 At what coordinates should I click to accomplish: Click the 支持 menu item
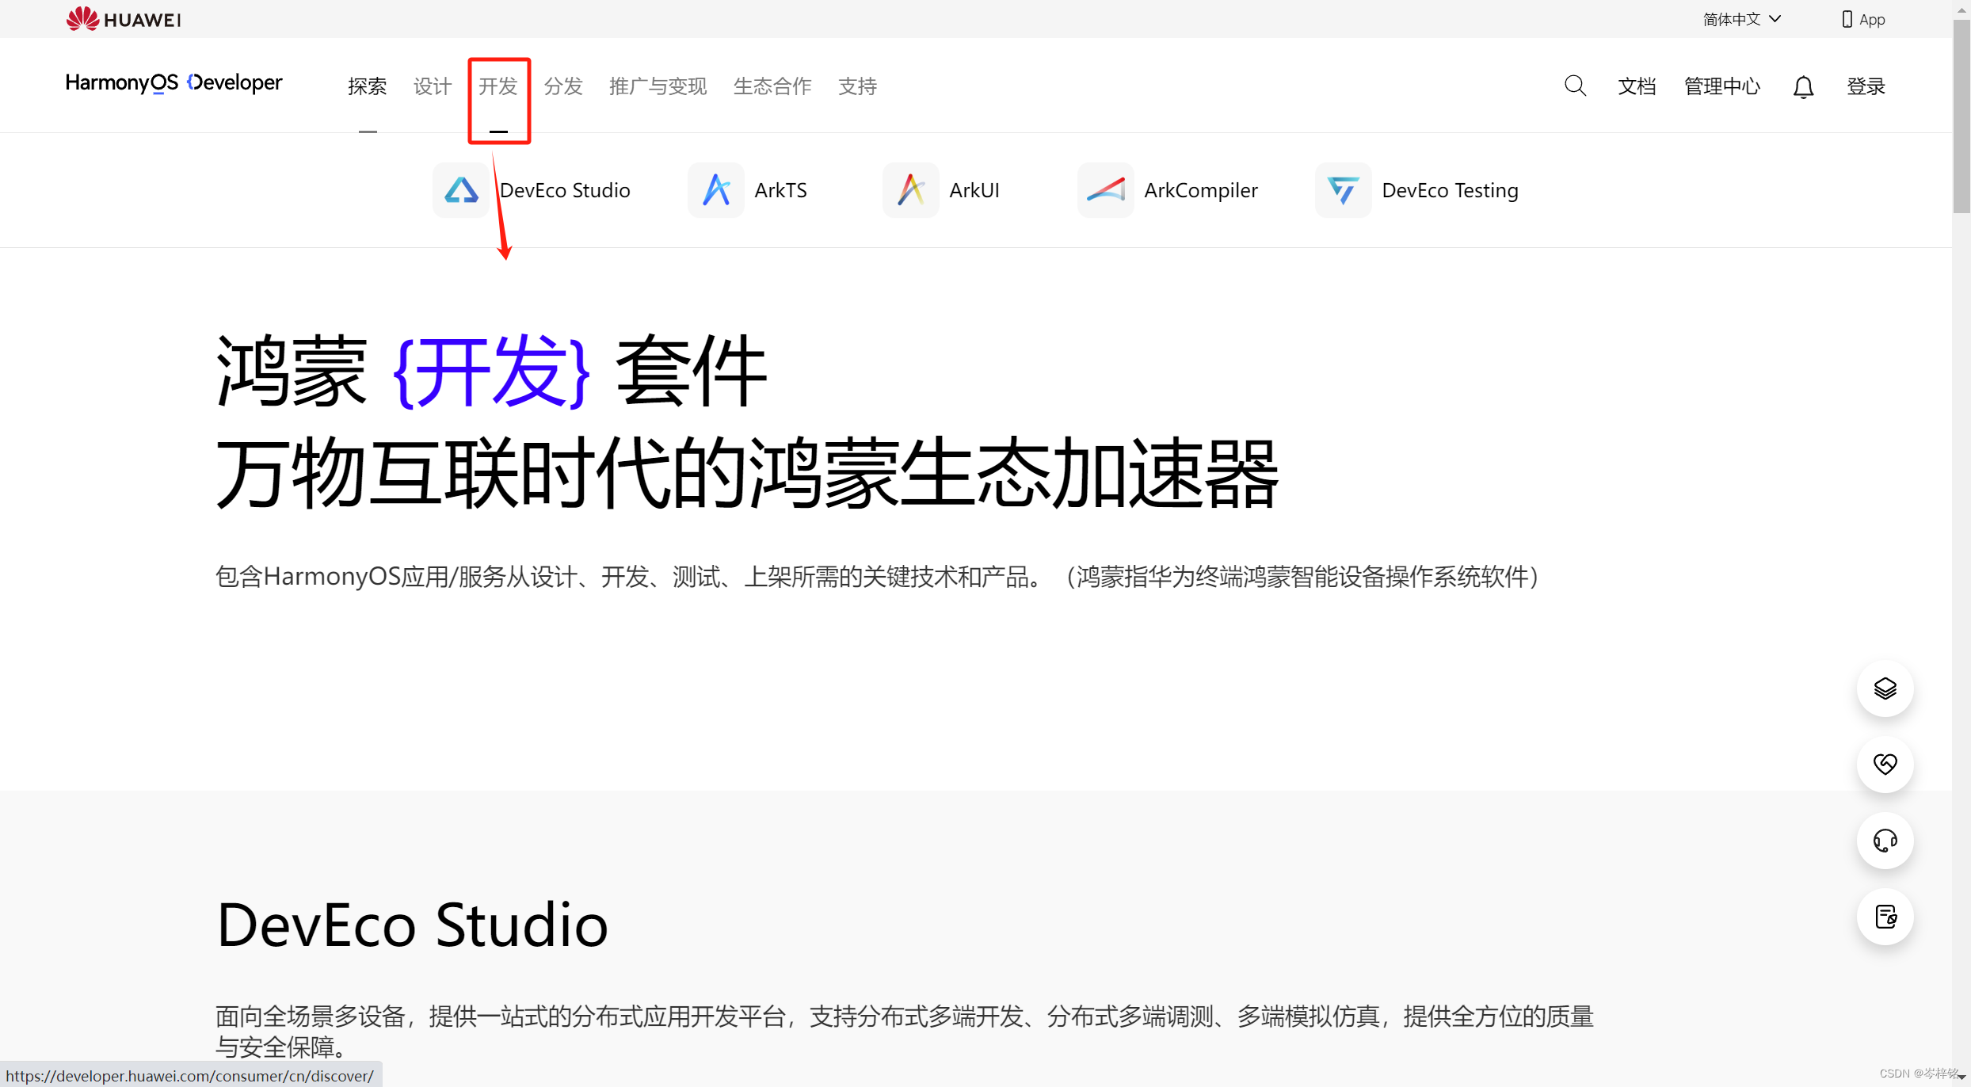(856, 84)
